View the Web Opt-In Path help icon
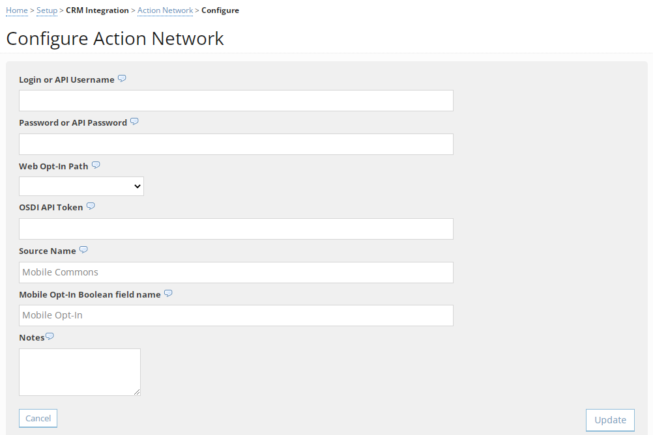This screenshot has width=653, height=435. point(96,165)
